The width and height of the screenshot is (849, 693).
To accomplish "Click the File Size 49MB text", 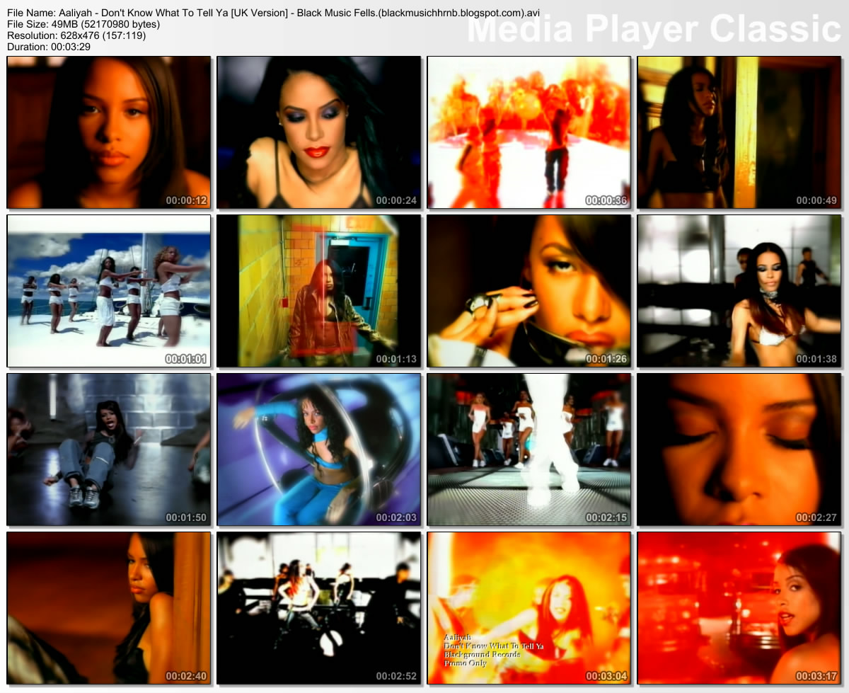I will [83, 24].
